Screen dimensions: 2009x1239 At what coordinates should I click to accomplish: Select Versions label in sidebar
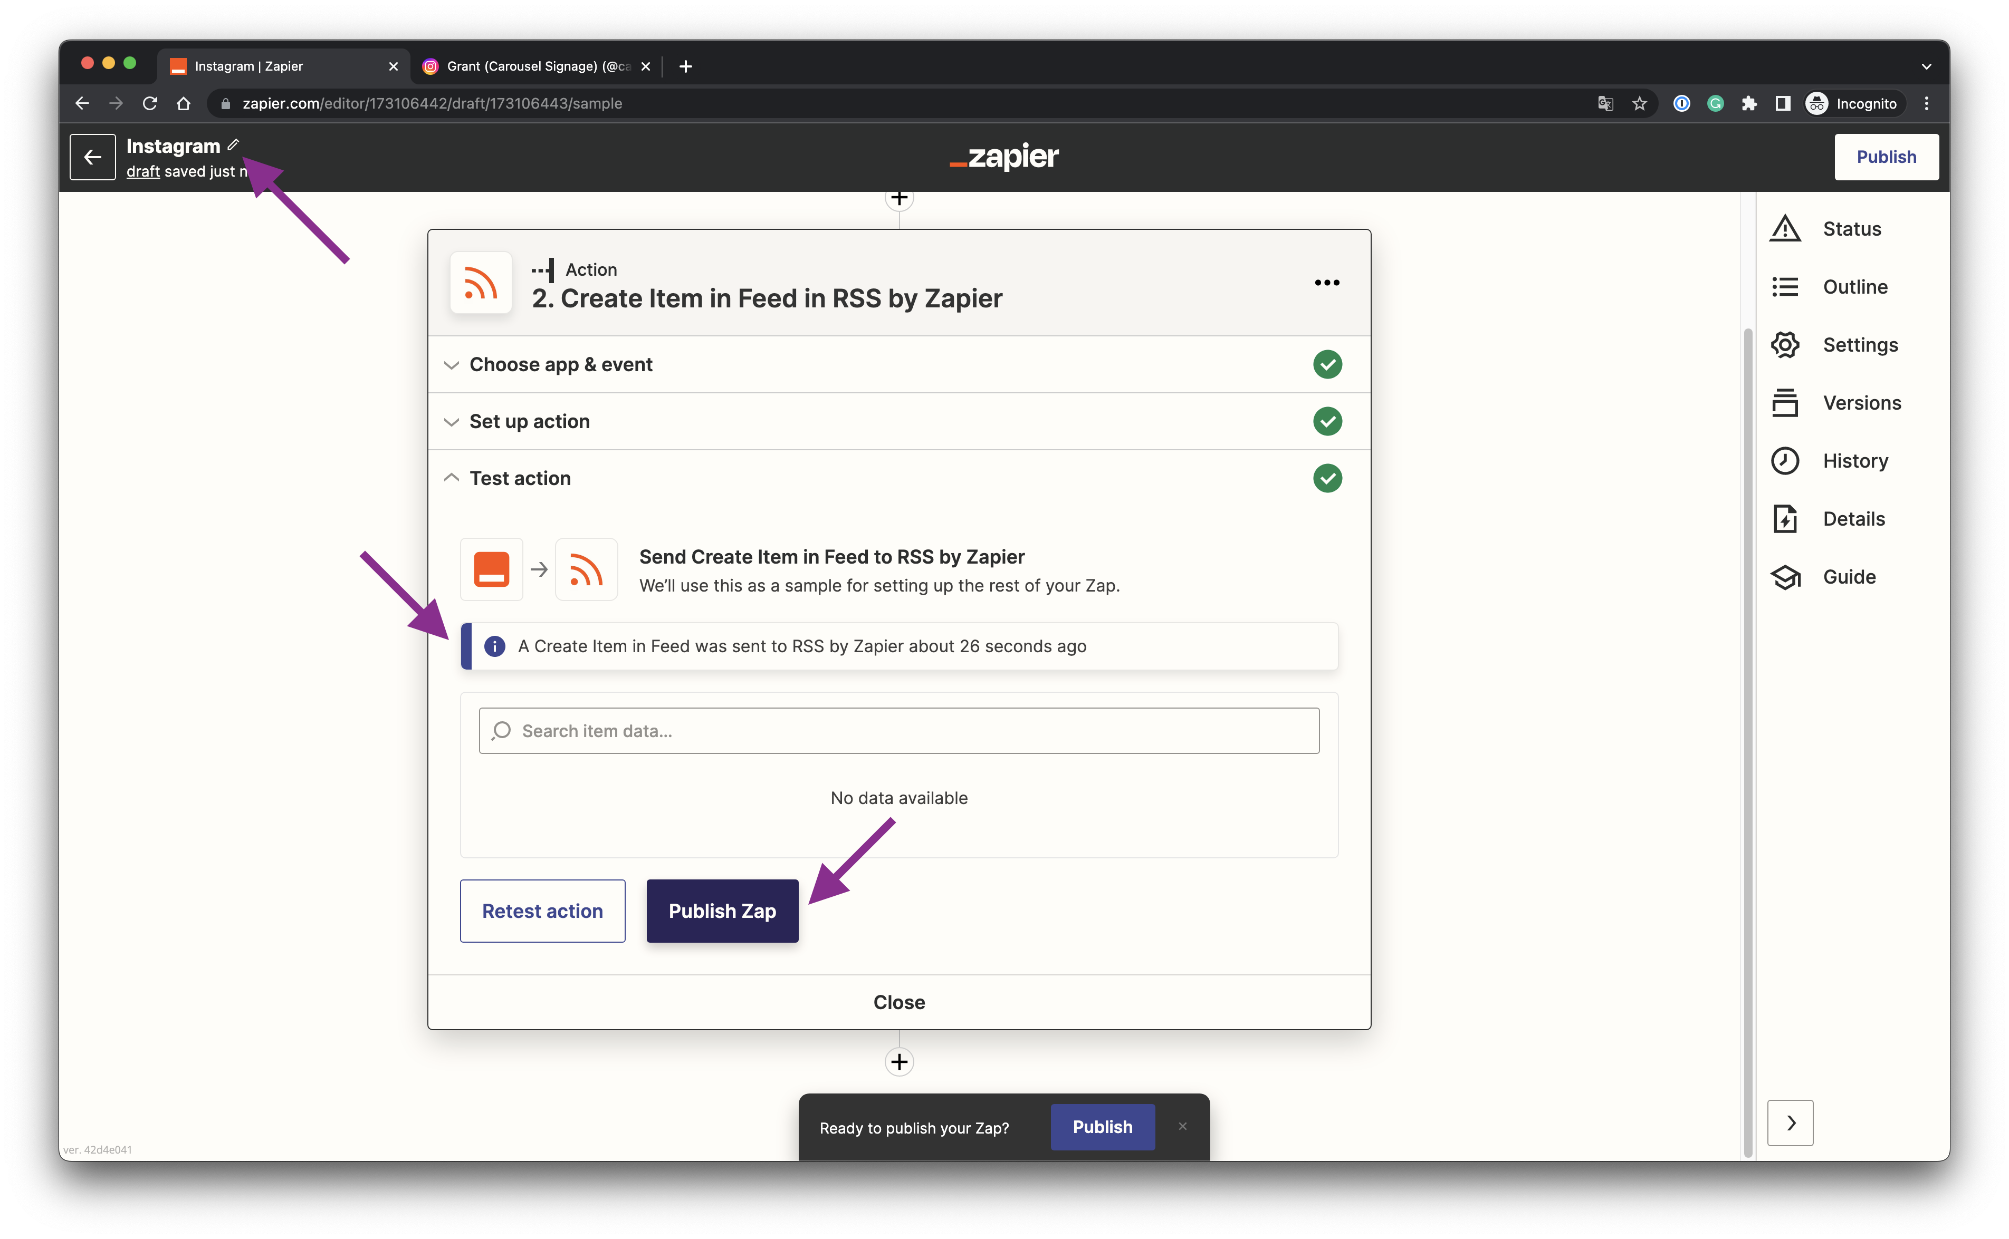[x=1861, y=403]
